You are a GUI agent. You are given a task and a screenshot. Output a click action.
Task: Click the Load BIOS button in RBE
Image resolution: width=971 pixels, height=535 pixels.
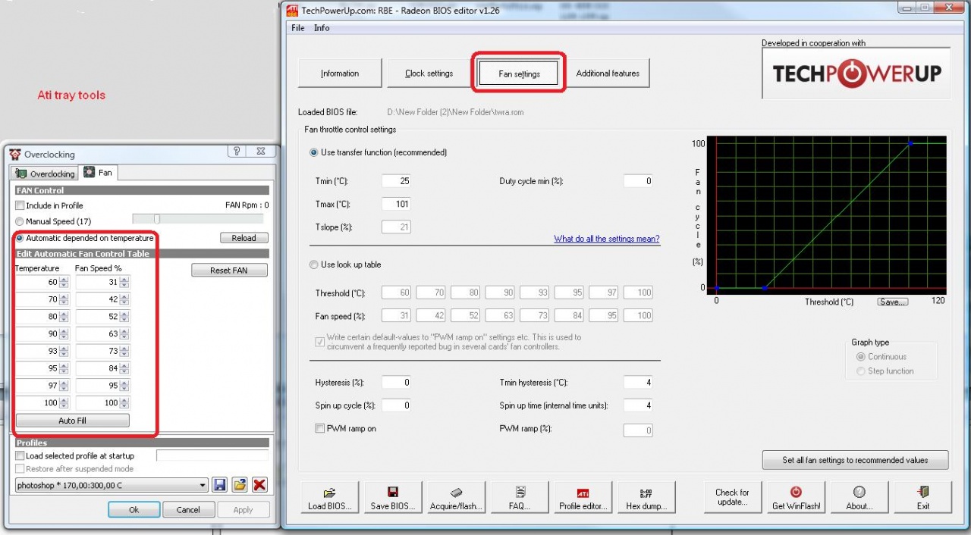(330, 497)
